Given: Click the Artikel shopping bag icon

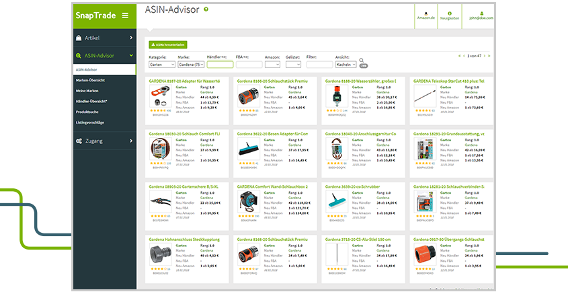Looking at the screenshot, I should 79,38.
